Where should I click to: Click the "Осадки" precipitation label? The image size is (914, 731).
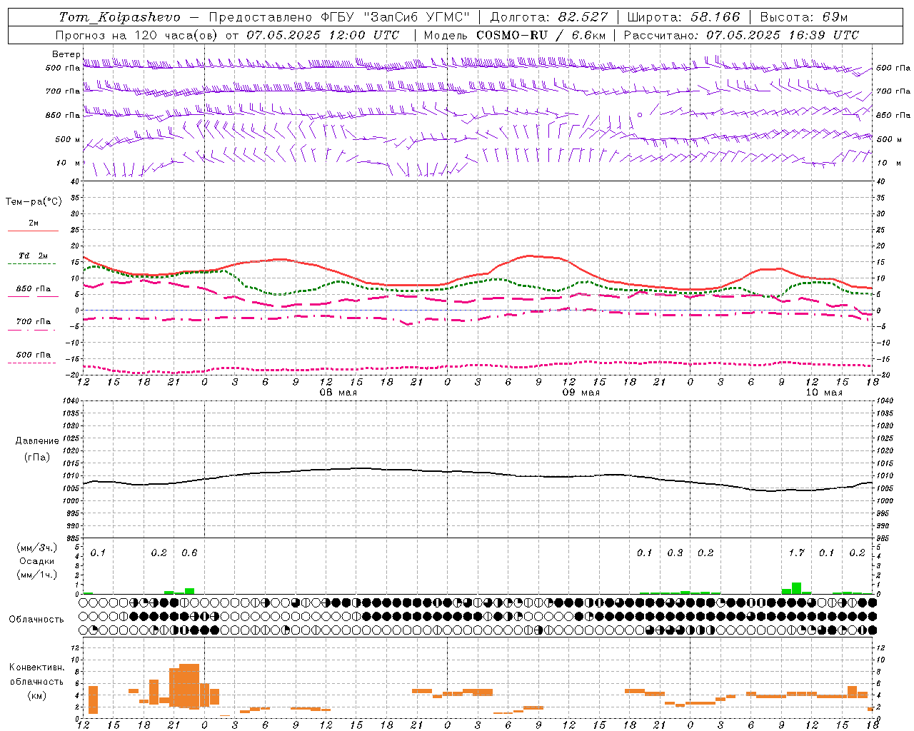(36, 561)
